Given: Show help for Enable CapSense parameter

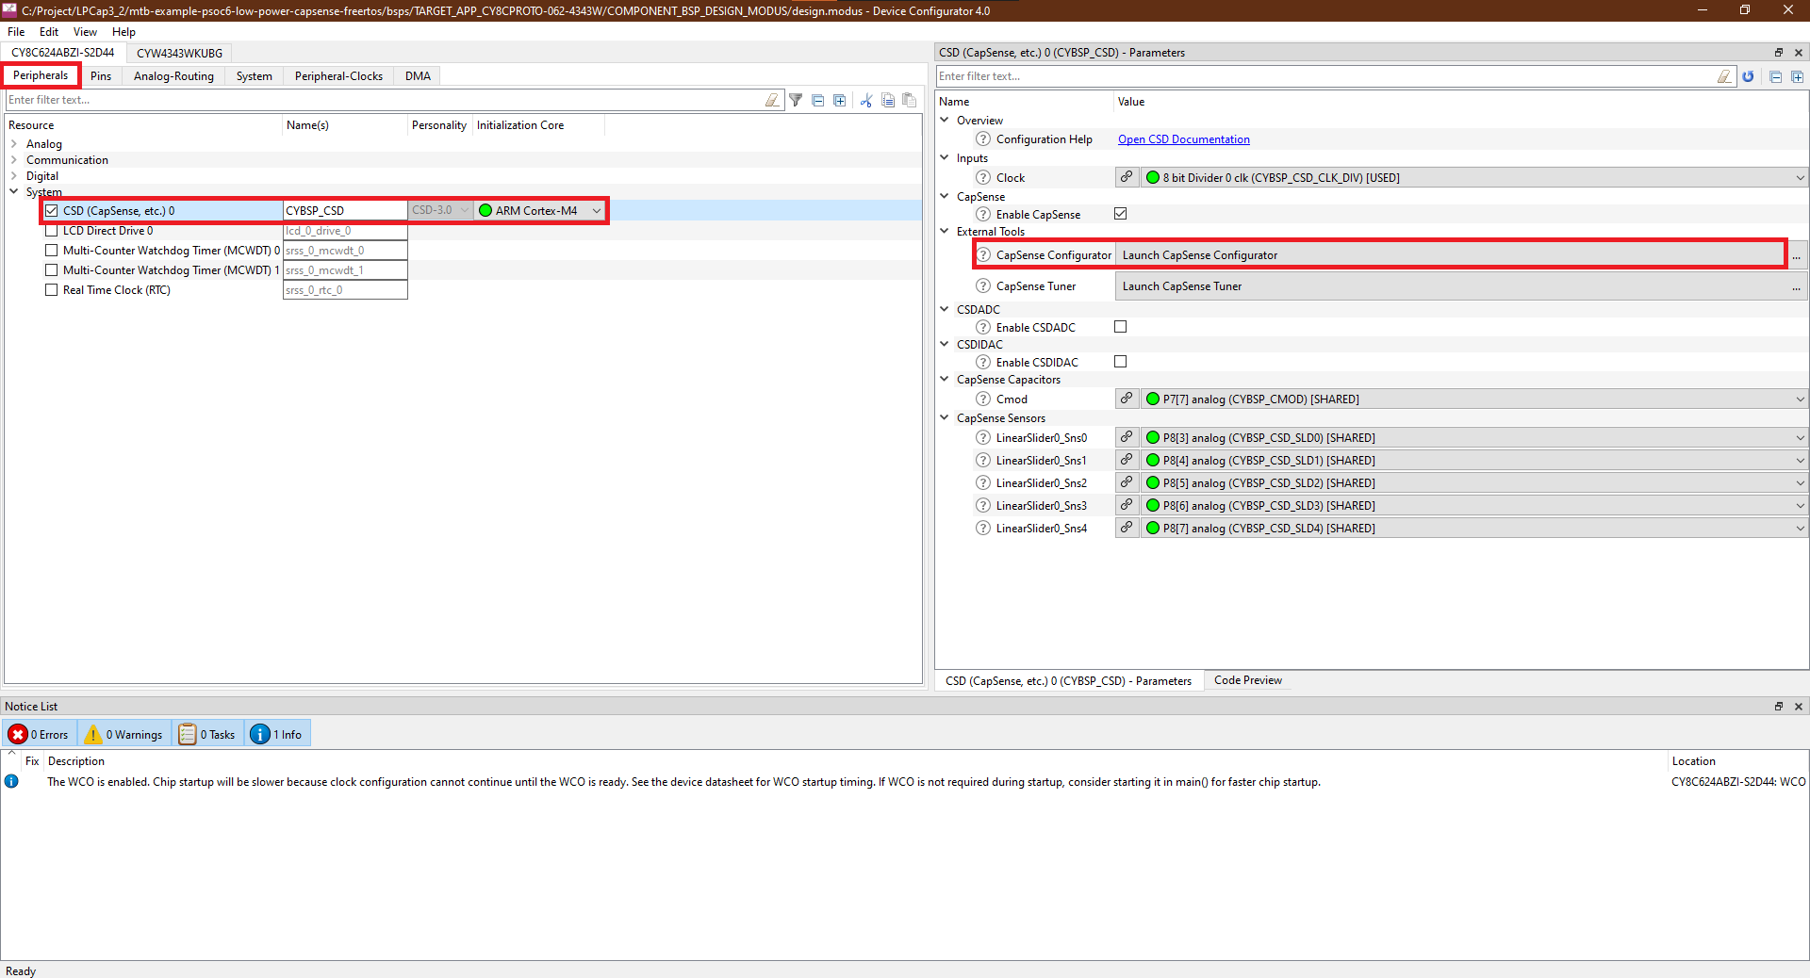Looking at the screenshot, I should (x=983, y=215).
